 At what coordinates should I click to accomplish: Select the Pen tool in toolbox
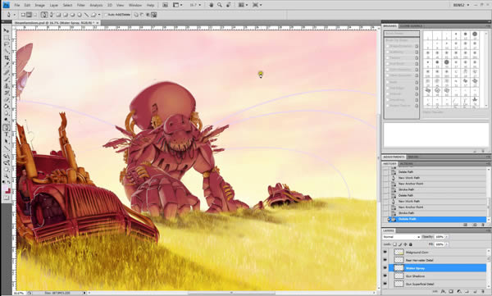pos(6,127)
